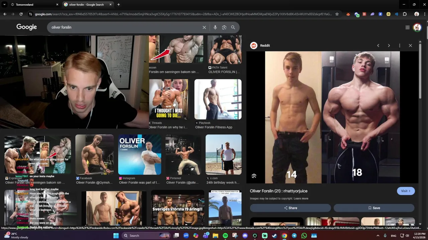Close the Tomorrowland tab
The width and height of the screenshot is (428, 240).
pyautogui.click(x=57, y=5)
